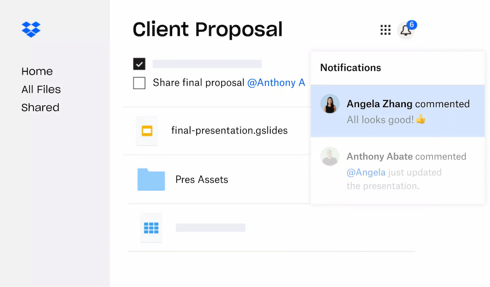The width and height of the screenshot is (490, 287).
Task: Open the Shared section
Action: tap(40, 108)
